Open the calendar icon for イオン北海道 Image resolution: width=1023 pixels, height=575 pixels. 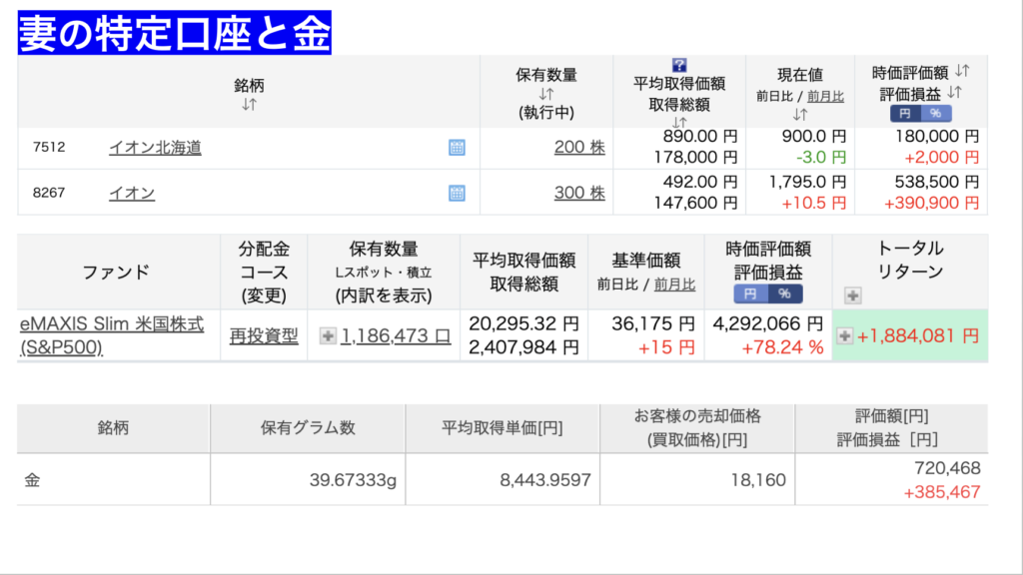[457, 148]
